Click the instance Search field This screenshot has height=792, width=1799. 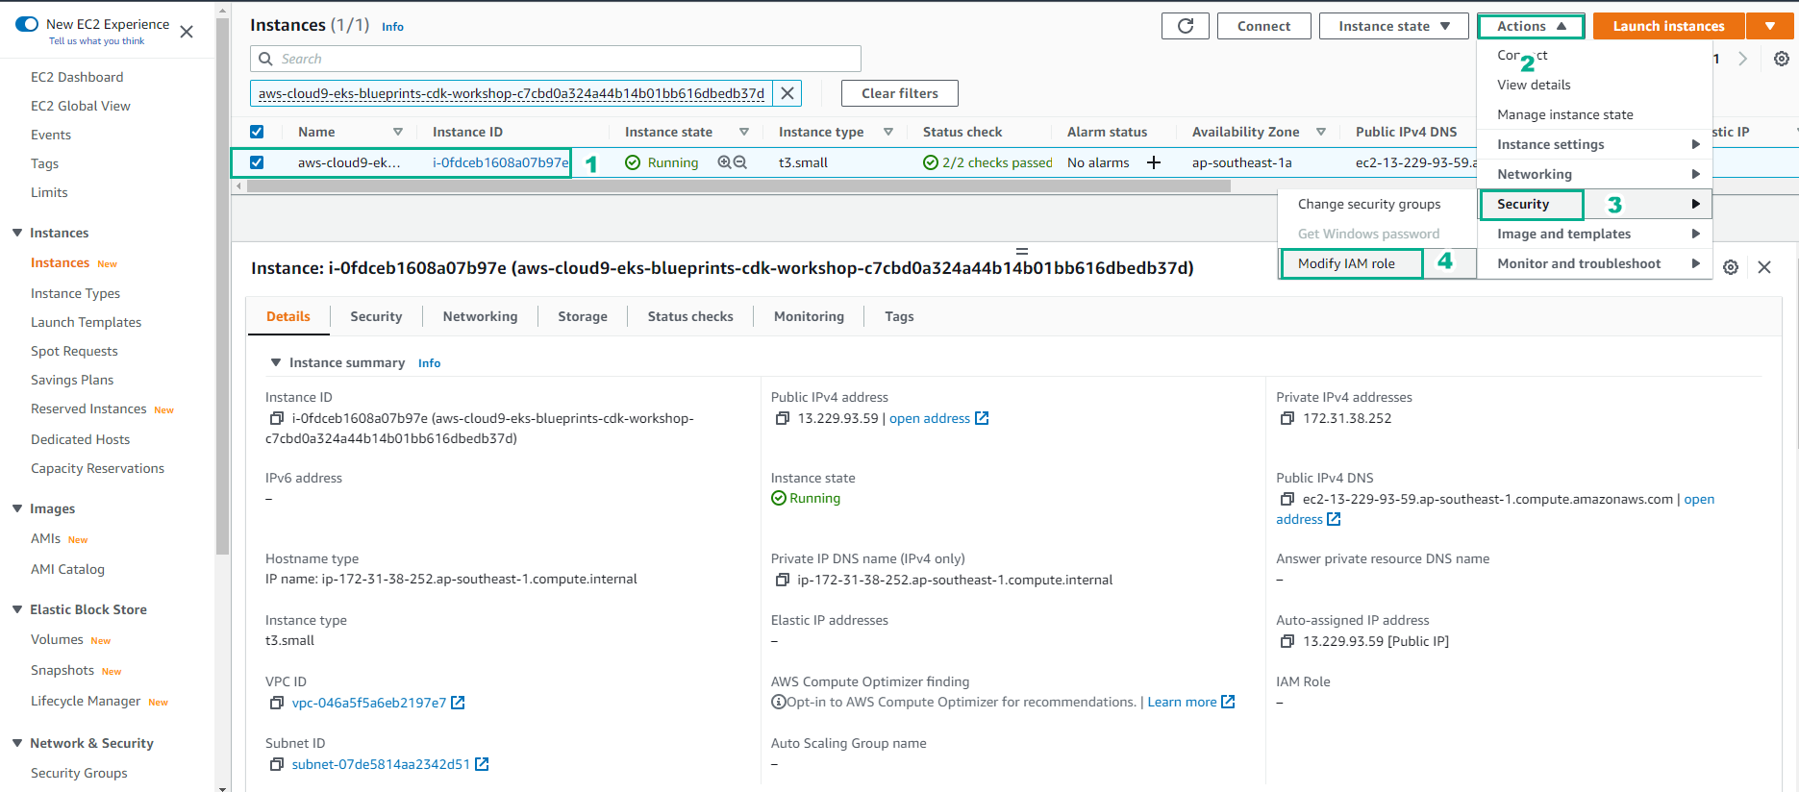pos(556,59)
